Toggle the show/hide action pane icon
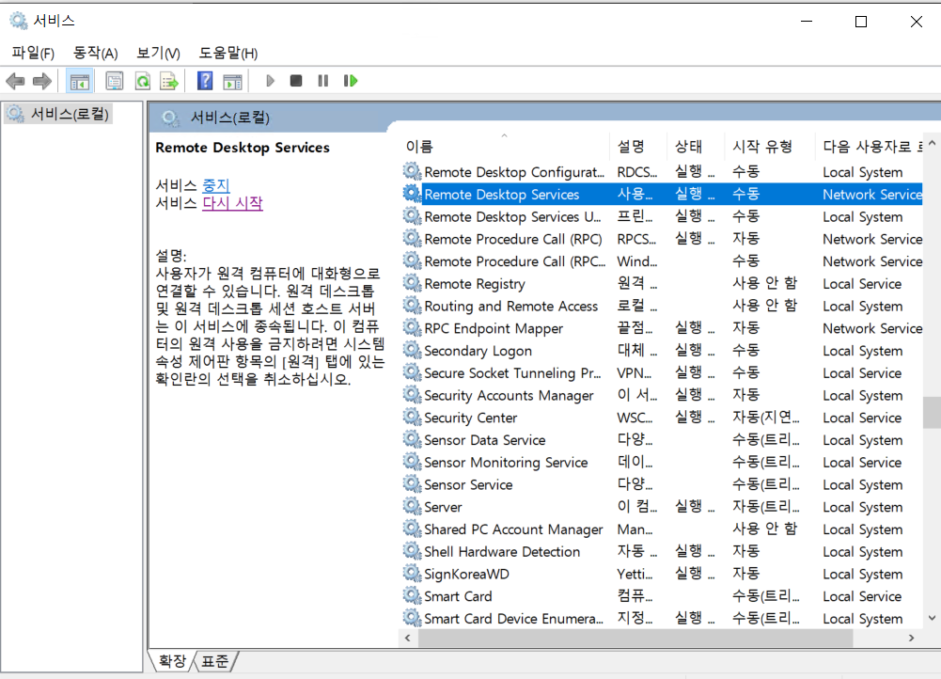 (x=233, y=81)
